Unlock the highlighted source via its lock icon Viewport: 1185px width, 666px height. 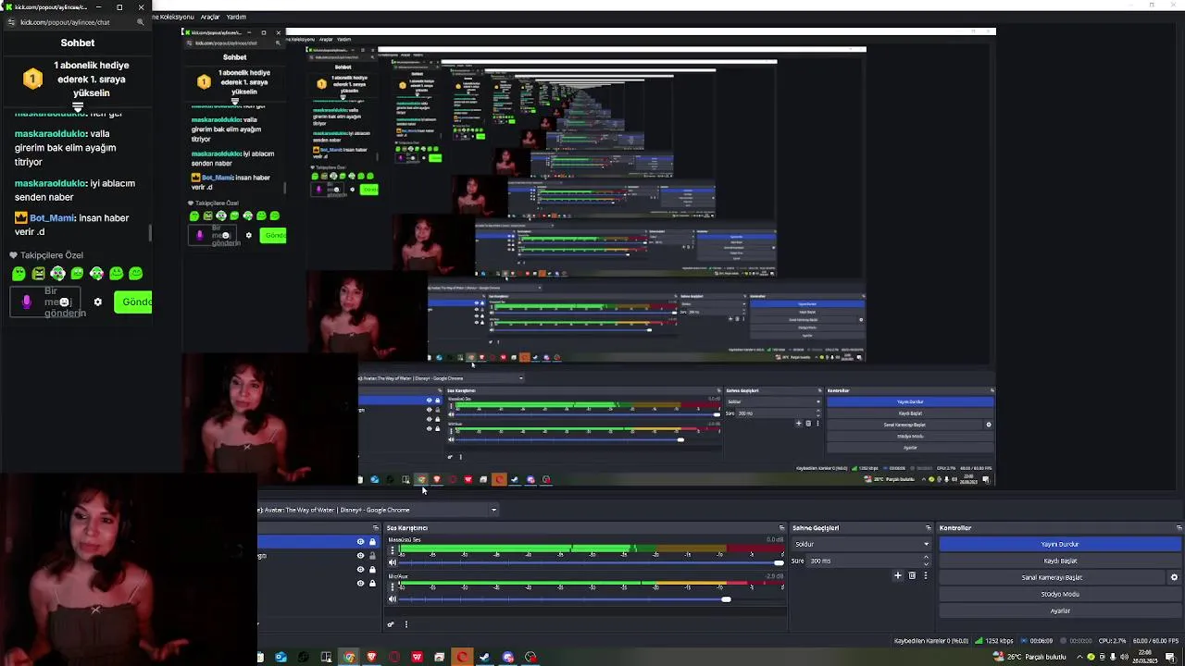[372, 542]
